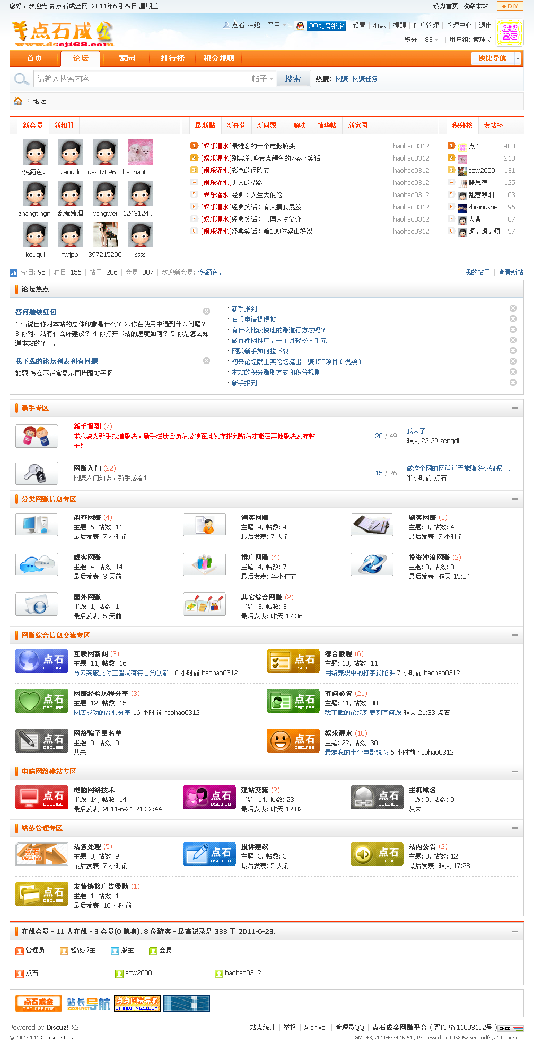The image size is (534, 1053).
Task: Open the 互联网新闻 blue globe icon
Action: click(x=42, y=661)
